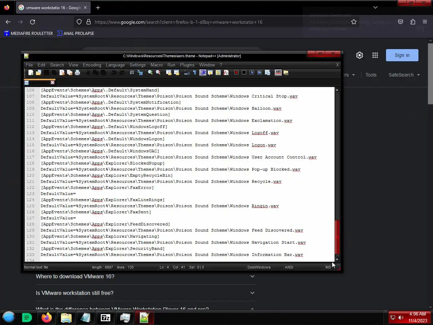Click the Zoom In magnifier toolbar icon
The image size is (433, 325).
click(150, 72)
